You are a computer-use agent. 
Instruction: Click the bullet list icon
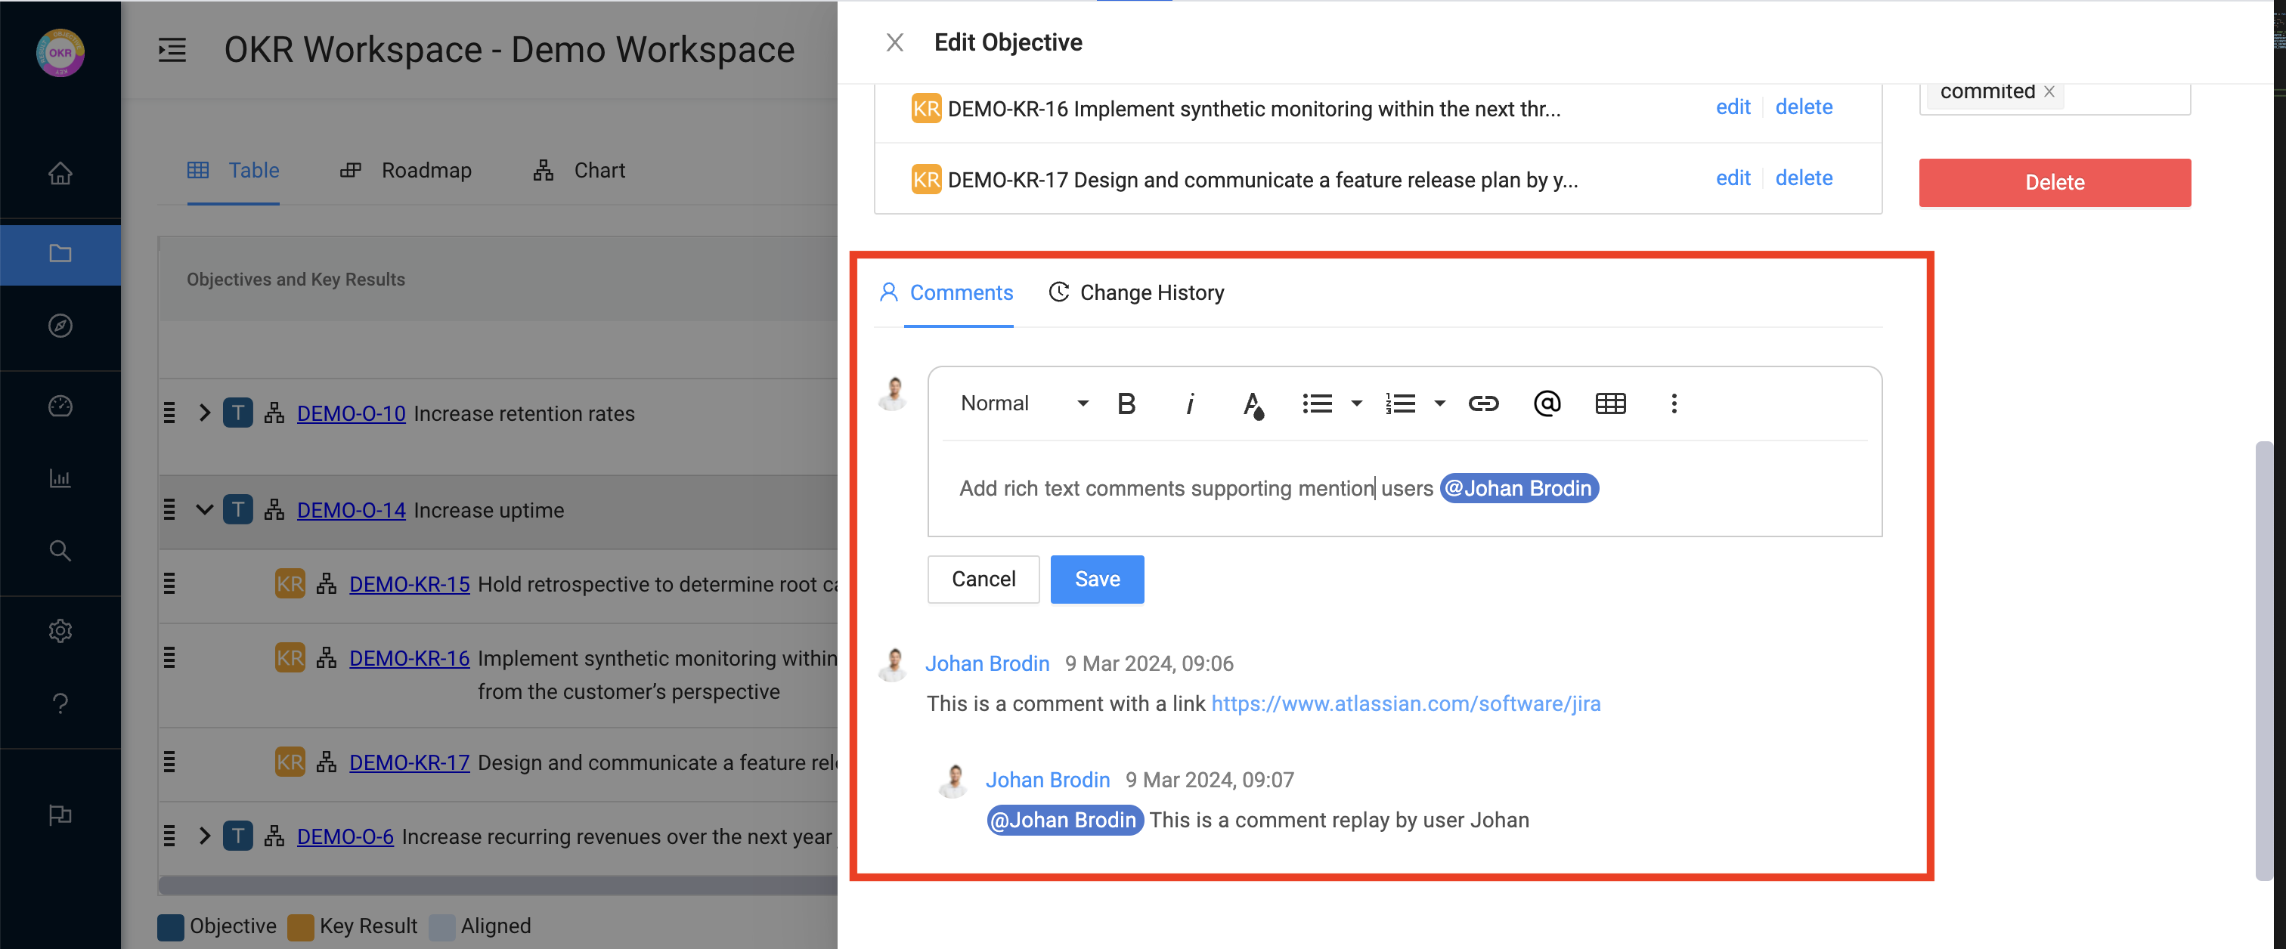click(1317, 403)
